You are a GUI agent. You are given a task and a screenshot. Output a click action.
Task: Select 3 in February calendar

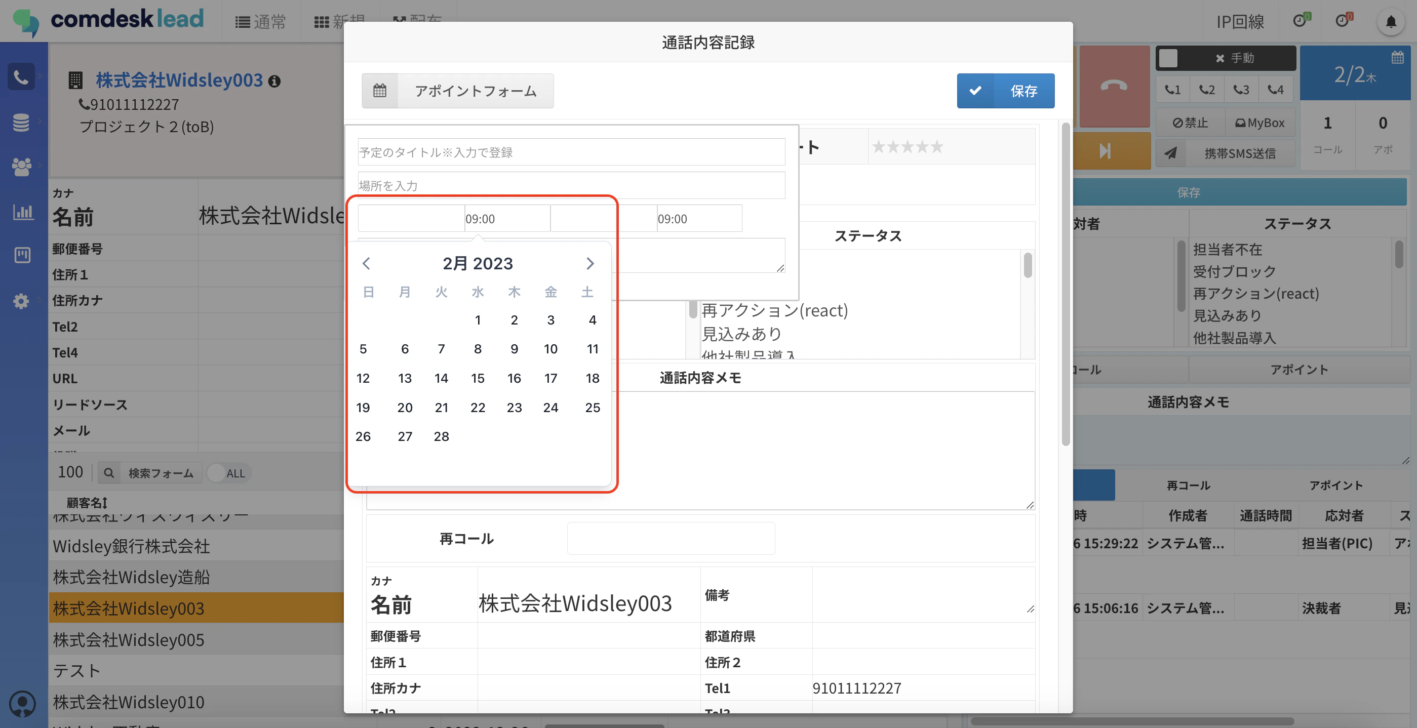tap(550, 319)
